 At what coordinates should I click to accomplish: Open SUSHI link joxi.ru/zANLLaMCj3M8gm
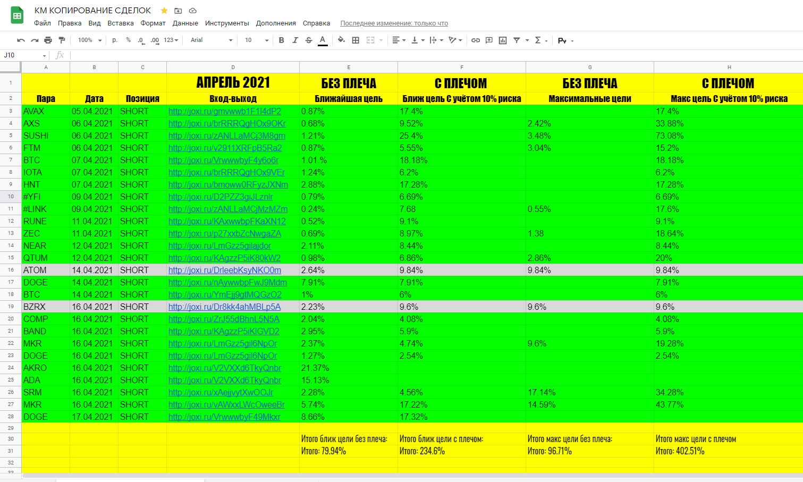pos(227,136)
